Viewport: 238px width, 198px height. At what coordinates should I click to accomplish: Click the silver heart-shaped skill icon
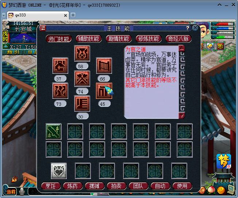point(59,171)
